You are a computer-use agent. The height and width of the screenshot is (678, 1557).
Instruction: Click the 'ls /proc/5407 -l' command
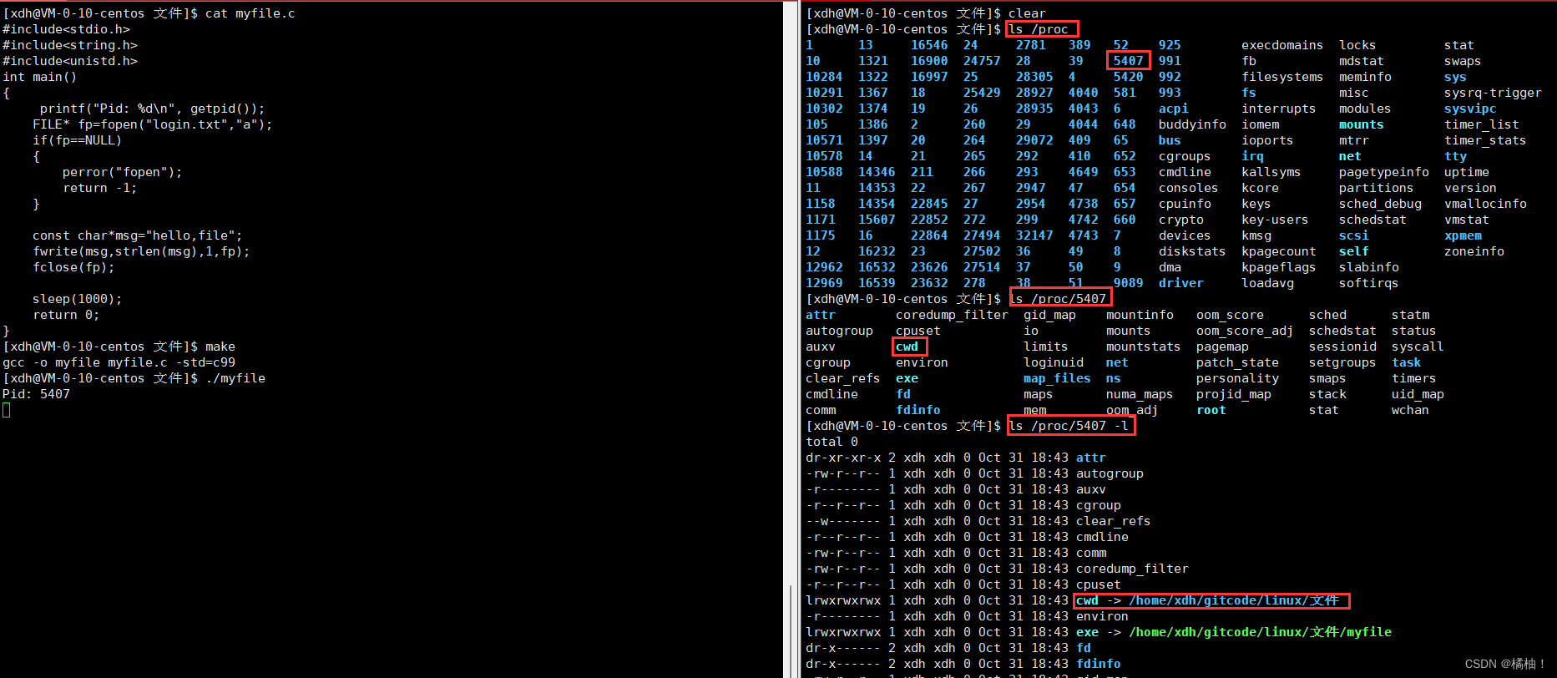coord(1069,426)
